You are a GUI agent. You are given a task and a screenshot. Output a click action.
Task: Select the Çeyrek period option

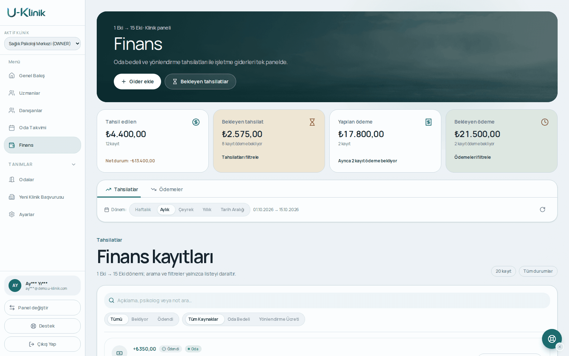pyautogui.click(x=186, y=210)
